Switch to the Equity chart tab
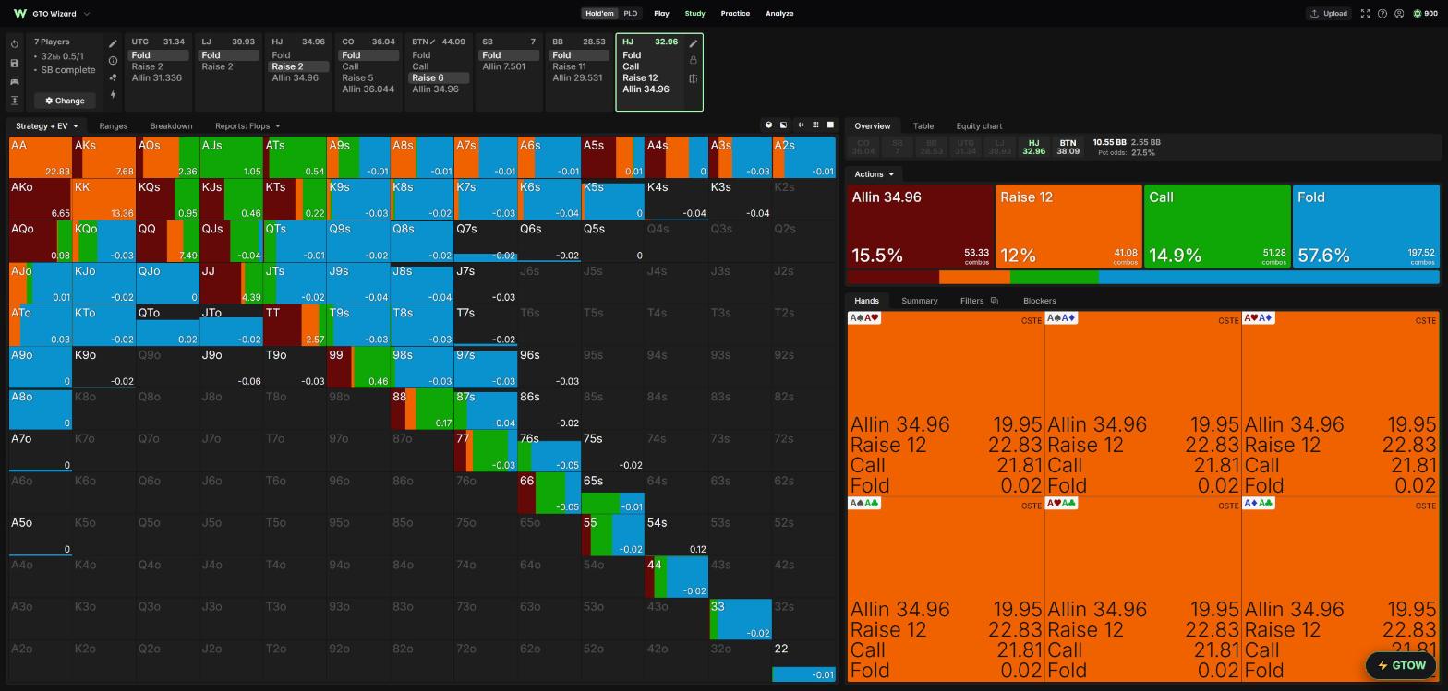Screen dimensions: 1448x691 coord(979,126)
